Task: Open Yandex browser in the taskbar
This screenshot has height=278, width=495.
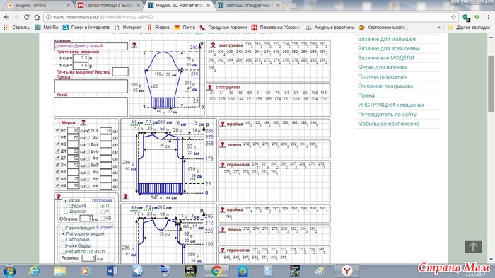Action: (x=347, y=271)
